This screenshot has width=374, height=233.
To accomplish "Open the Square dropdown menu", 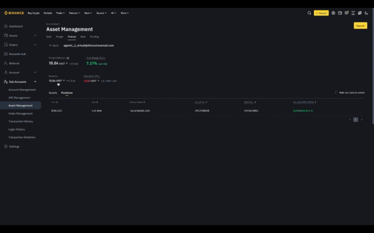I will coord(101,13).
